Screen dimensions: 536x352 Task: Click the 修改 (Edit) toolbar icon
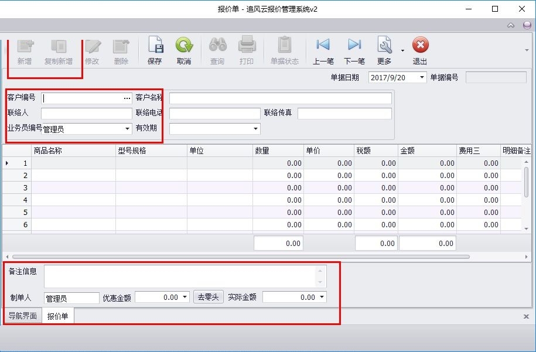93,47
